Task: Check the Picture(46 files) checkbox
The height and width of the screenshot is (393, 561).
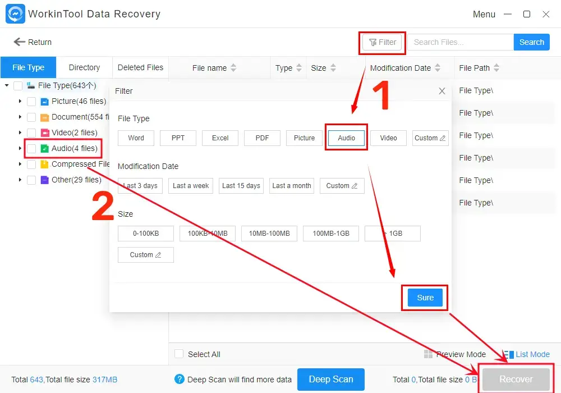Action: (x=31, y=101)
